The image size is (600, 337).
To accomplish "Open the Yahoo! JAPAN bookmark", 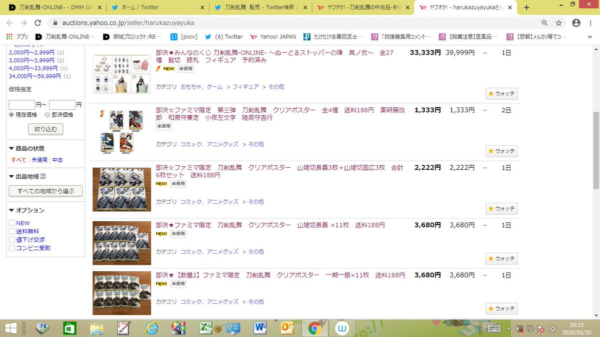I will point(272,36).
